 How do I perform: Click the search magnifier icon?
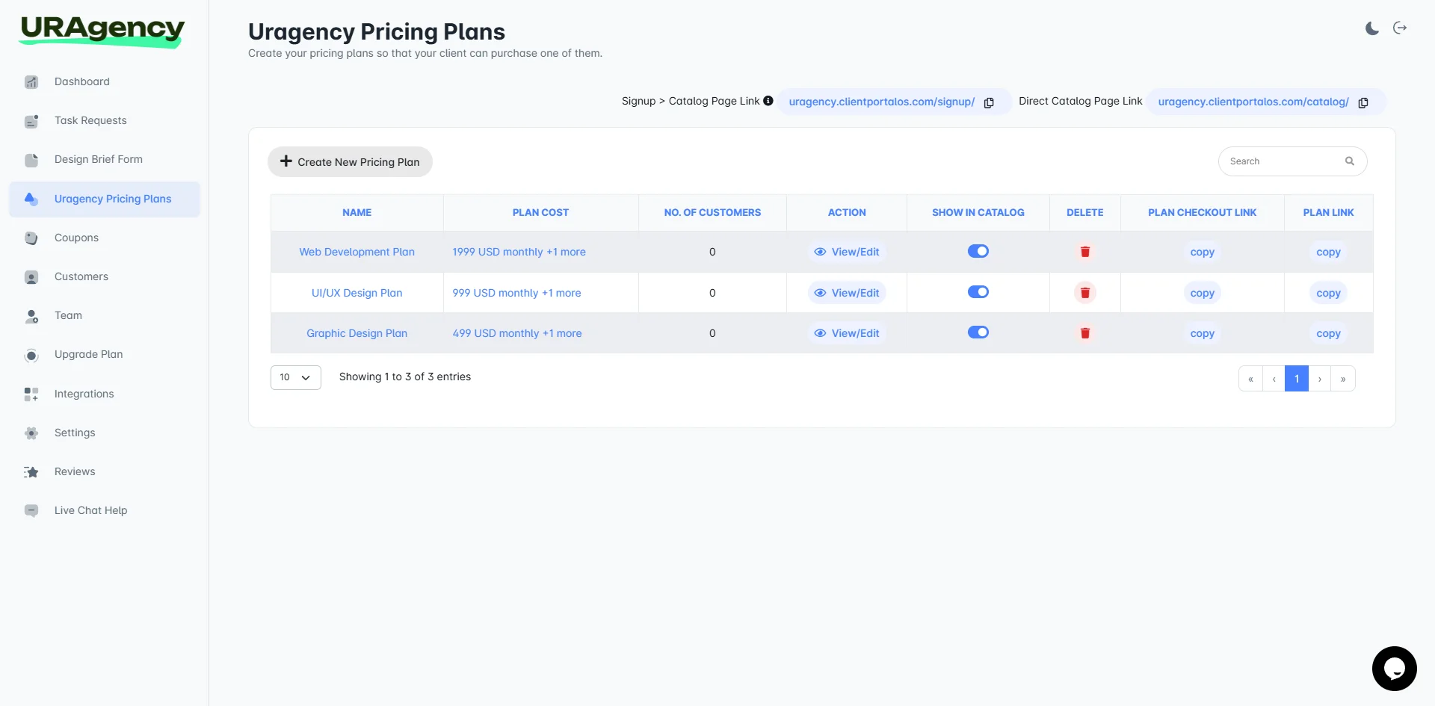1350,161
